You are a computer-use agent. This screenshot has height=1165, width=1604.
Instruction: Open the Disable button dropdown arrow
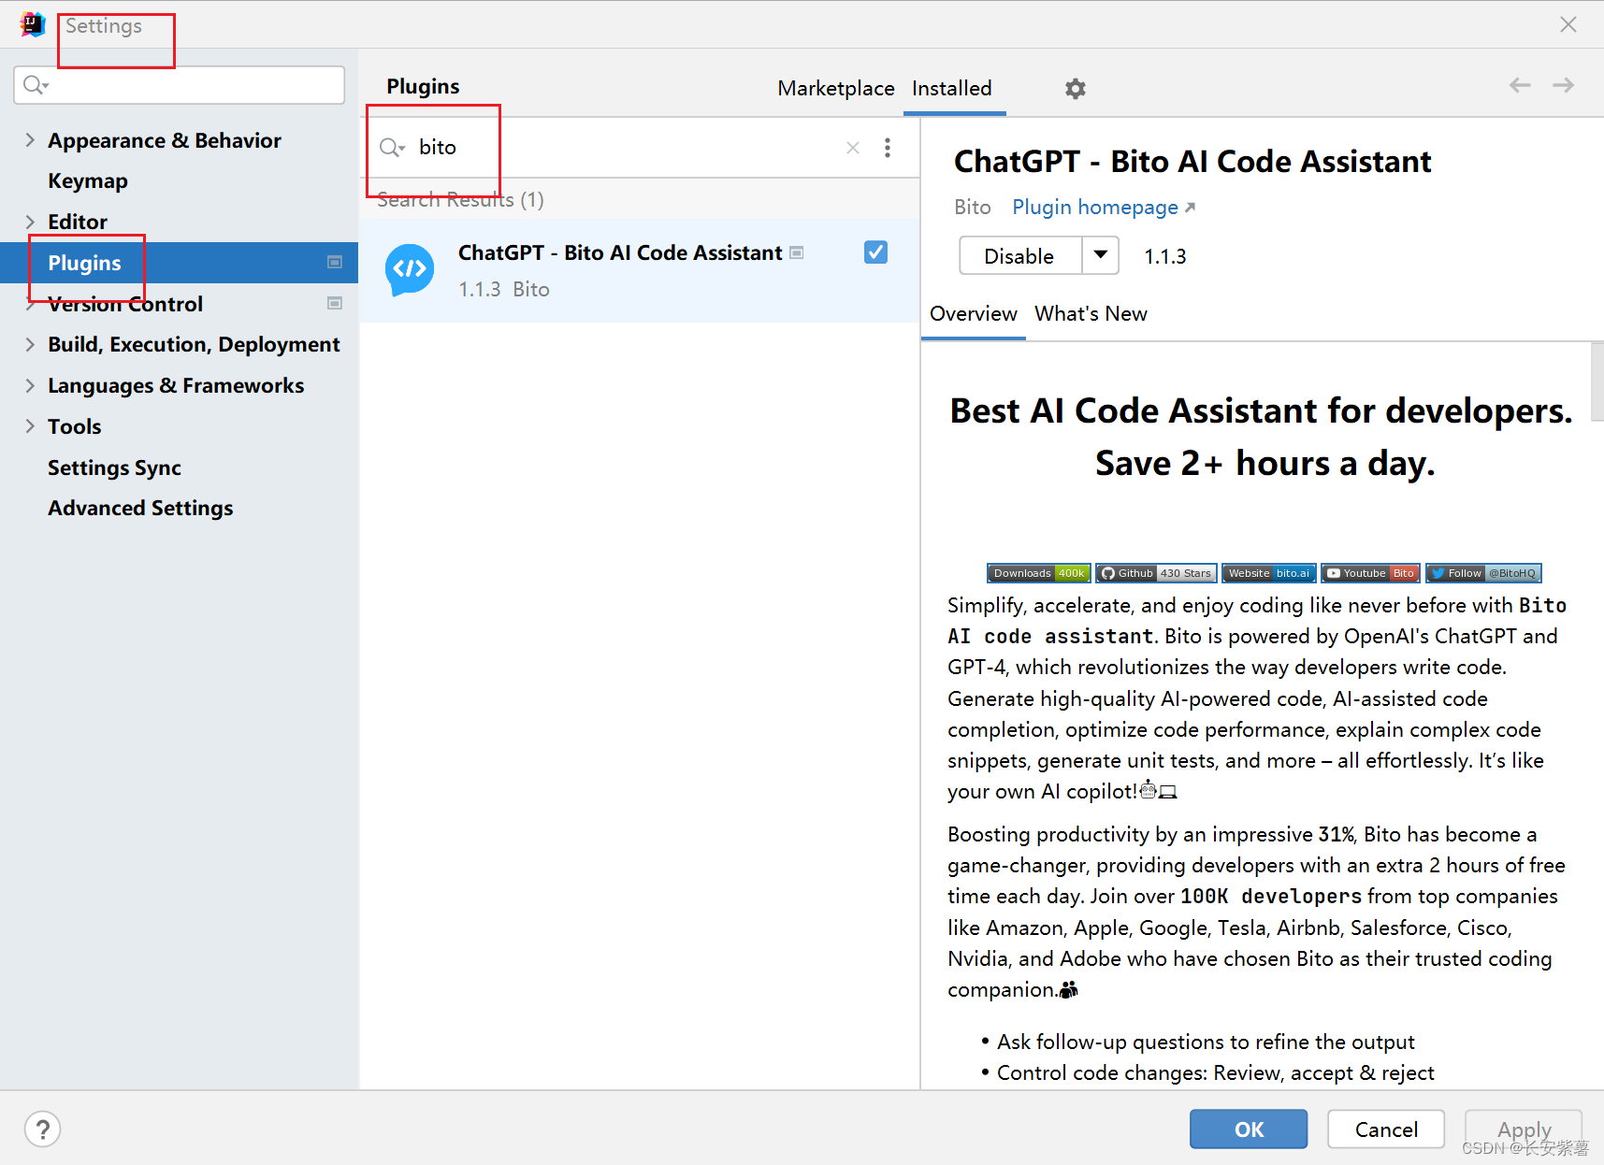[x=1101, y=255]
